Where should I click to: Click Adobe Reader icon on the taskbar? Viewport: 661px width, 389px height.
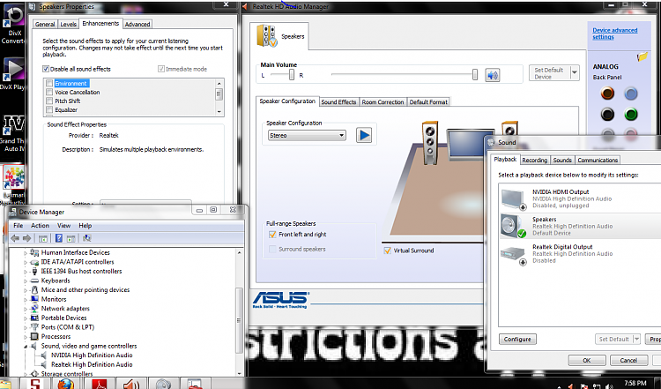click(99, 385)
